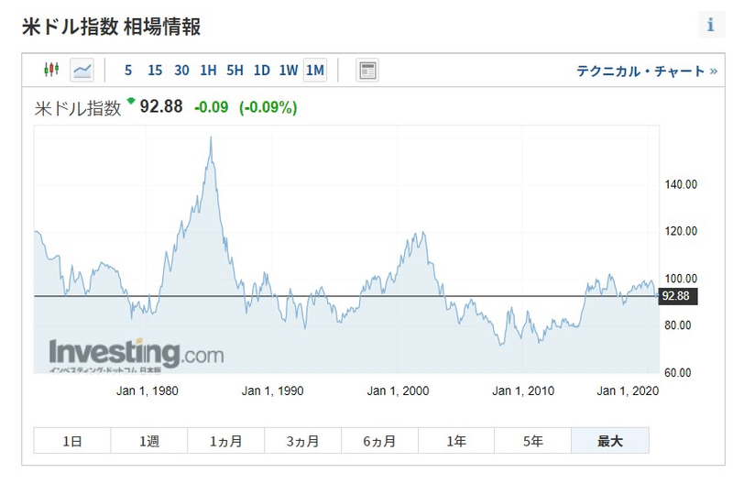Screen dimensions: 733x484
Task: Open the news table icon button
Action: click(367, 71)
